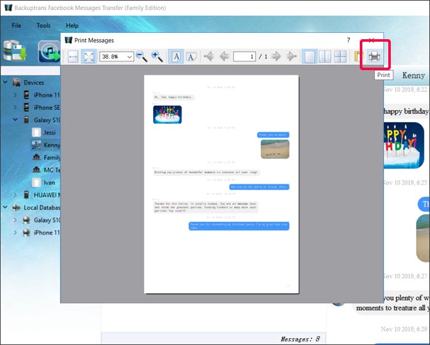Collapse the Devices tree node
Image resolution: width=430 pixels, height=345 pixels.
pyautogui.click(x=5, y=82)
